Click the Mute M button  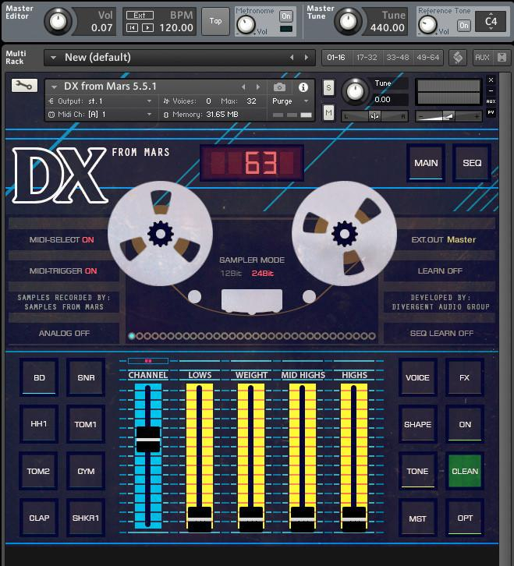point(328,113)
